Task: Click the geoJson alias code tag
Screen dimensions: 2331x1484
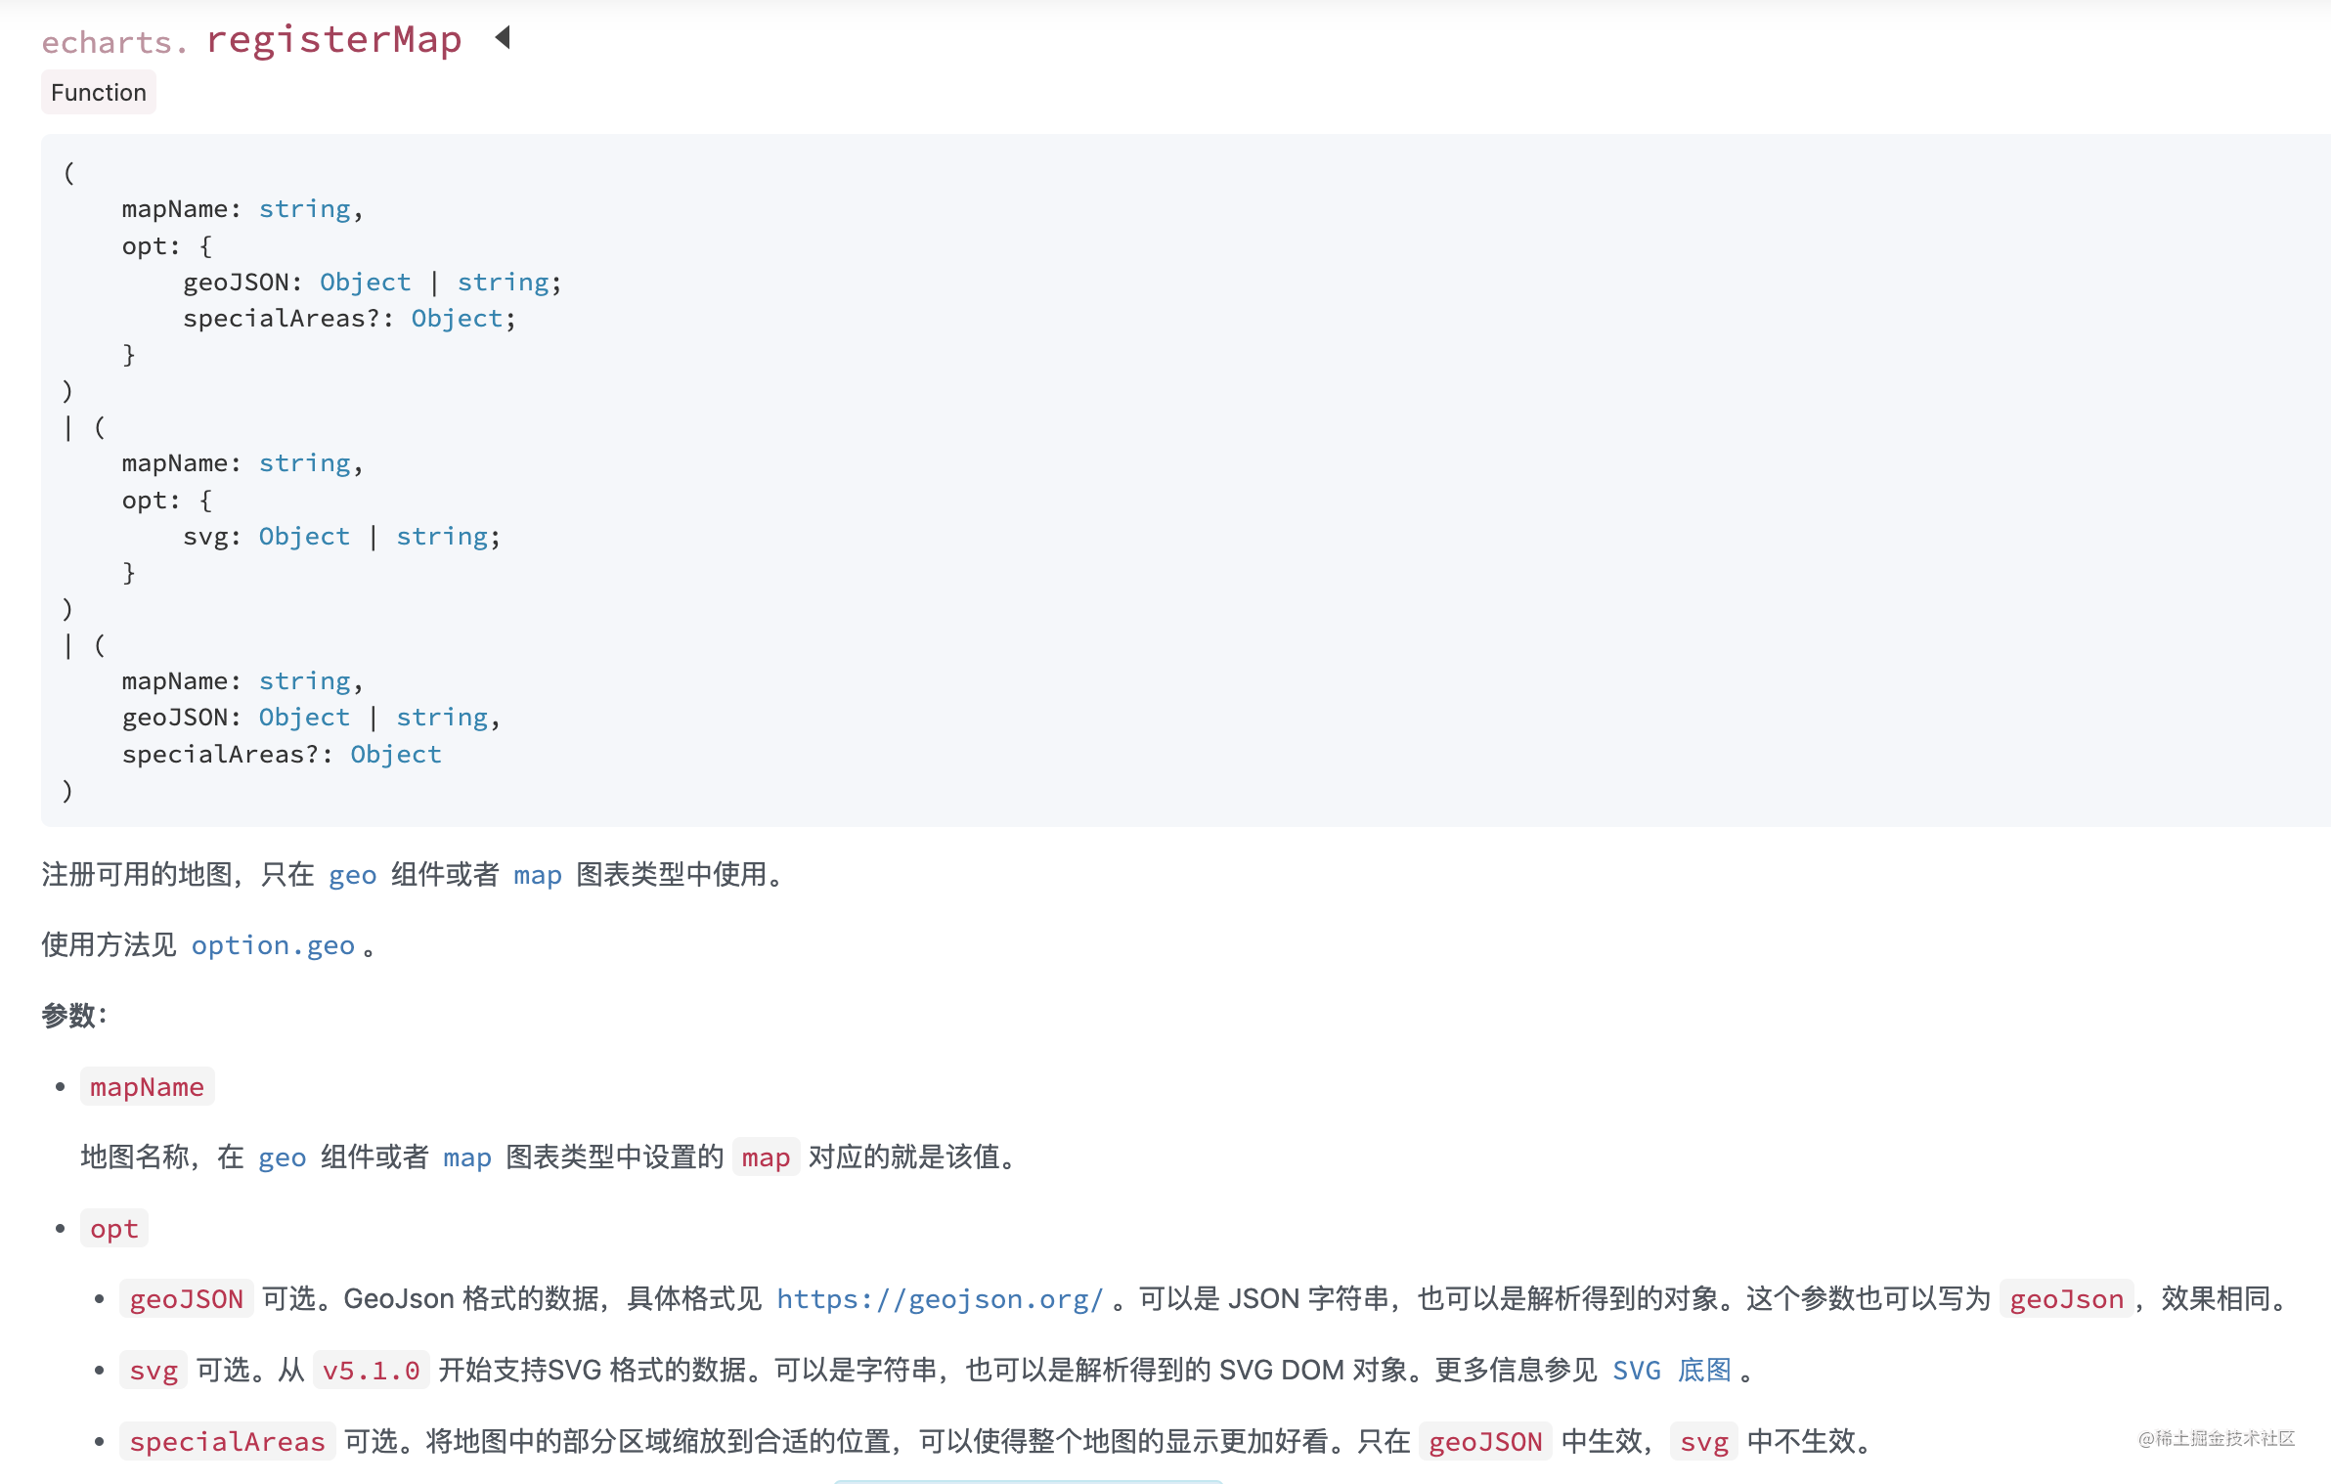Action: (x=2065, y=1299)
